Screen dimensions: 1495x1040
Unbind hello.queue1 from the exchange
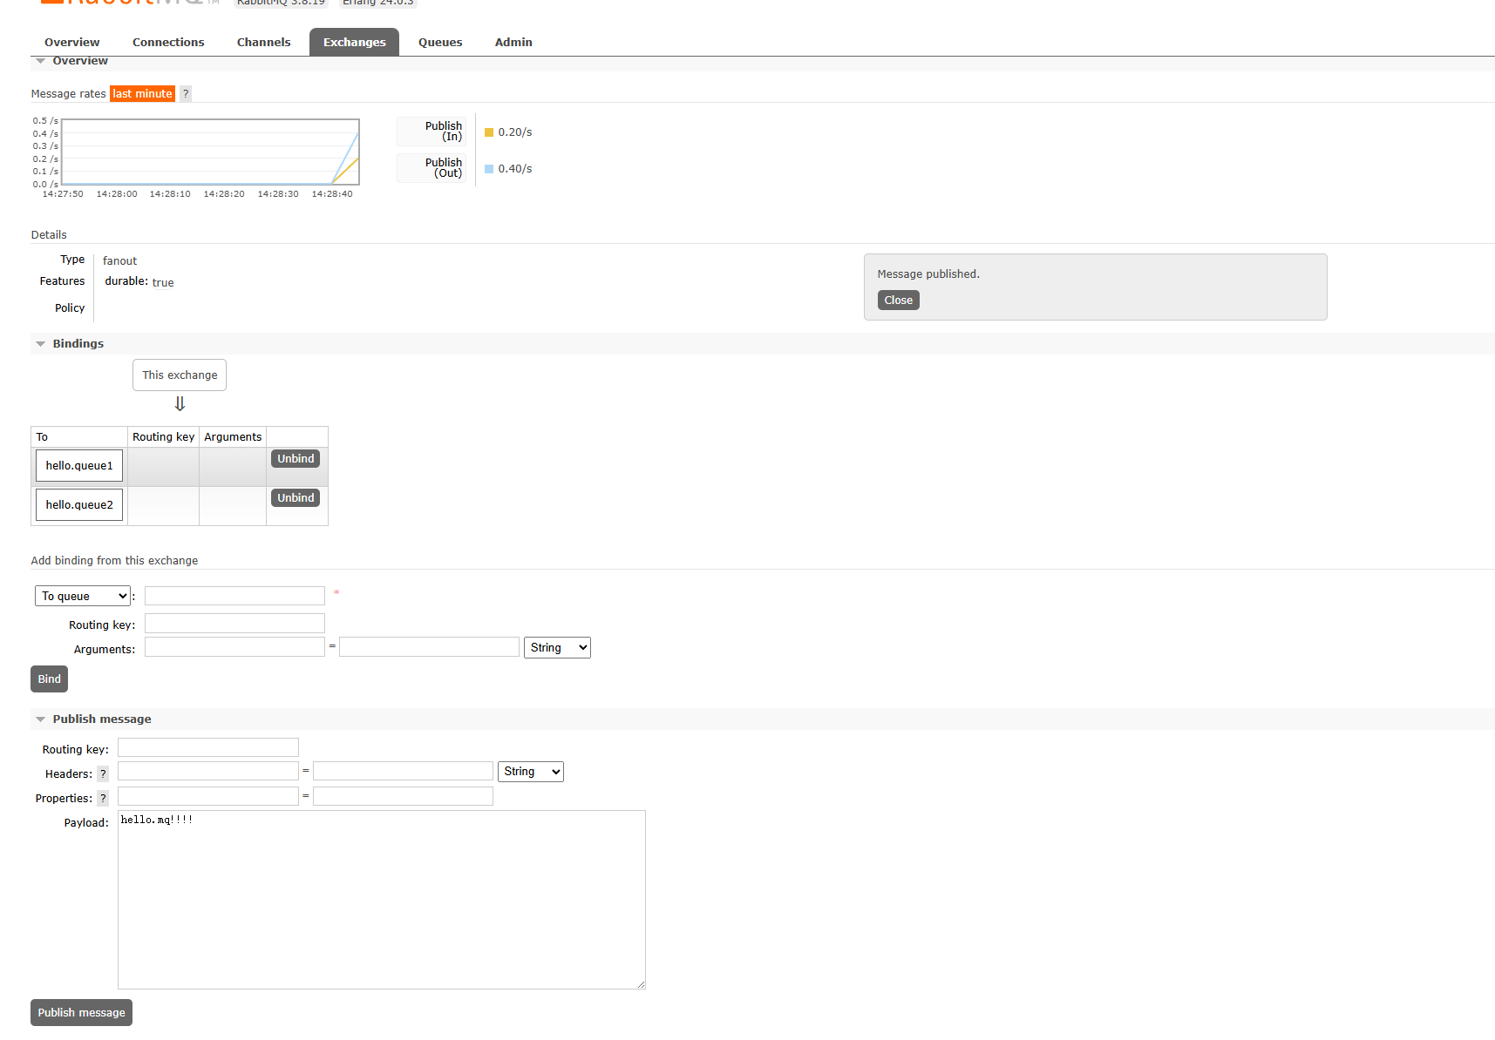296,458
